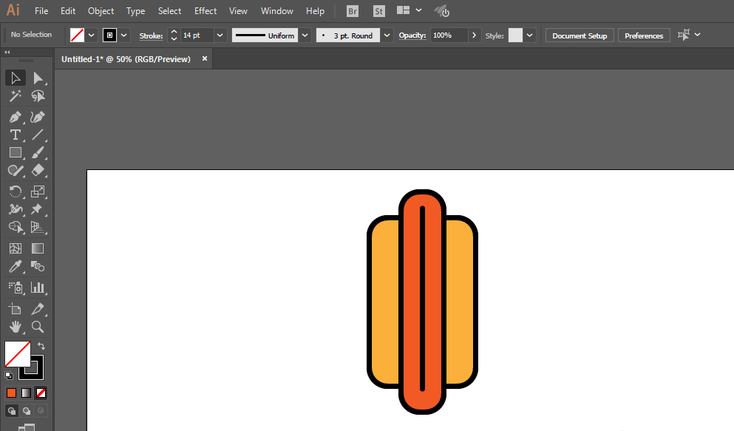Swap fill and stroke colors
The image size is (734, 431).
41,346
